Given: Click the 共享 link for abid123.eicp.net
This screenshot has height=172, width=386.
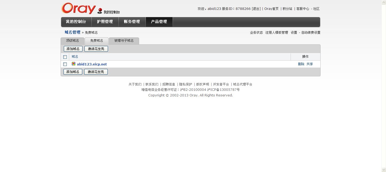Looking at the screenshot, I should pos(310,64).
